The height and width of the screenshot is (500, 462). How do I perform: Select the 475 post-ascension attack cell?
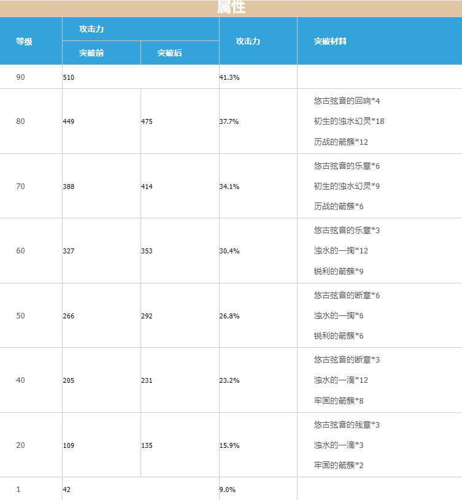pos(147,121)
